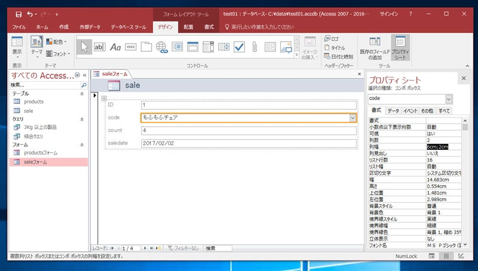478x271 pixels.
Task: Choose the Hyperlink control tool
Action: [x=162, y=47]
